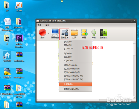Click the horizontal scrollbar left arrow
The image size is (139, 109).
tap(38, 100)
